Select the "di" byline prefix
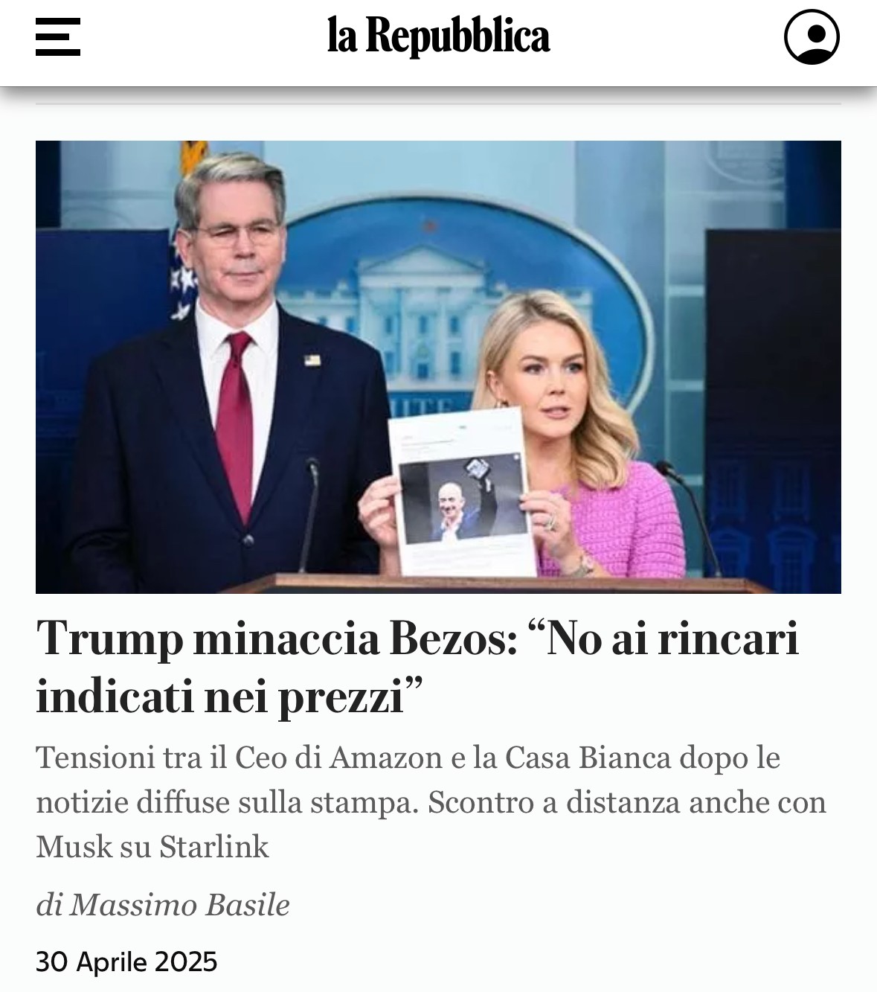 49,905
